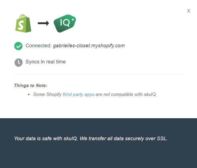Click the gray clock sync icon

pos(18,62)
